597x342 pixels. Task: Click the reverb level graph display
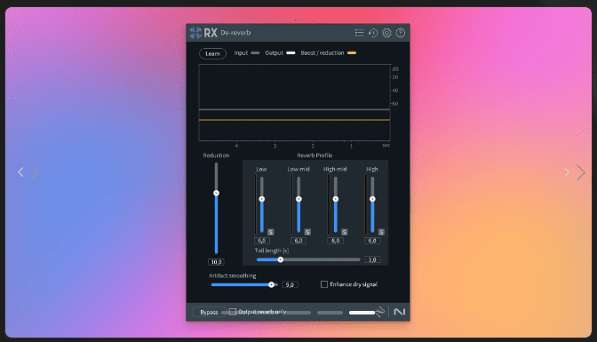294,103
